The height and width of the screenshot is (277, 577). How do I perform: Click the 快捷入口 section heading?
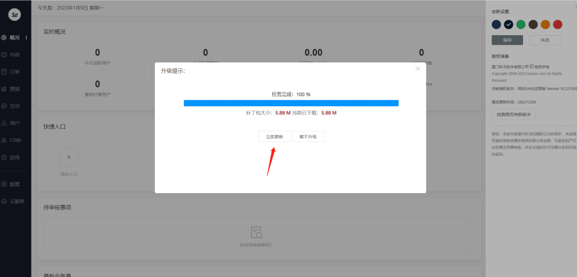click(x=54, y=126)
